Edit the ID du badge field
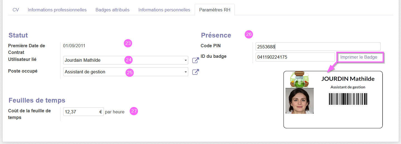 (x=295, y=57)
